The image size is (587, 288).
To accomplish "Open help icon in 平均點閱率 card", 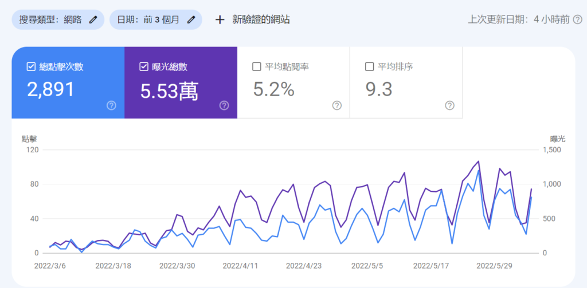I will coord(337,105).
